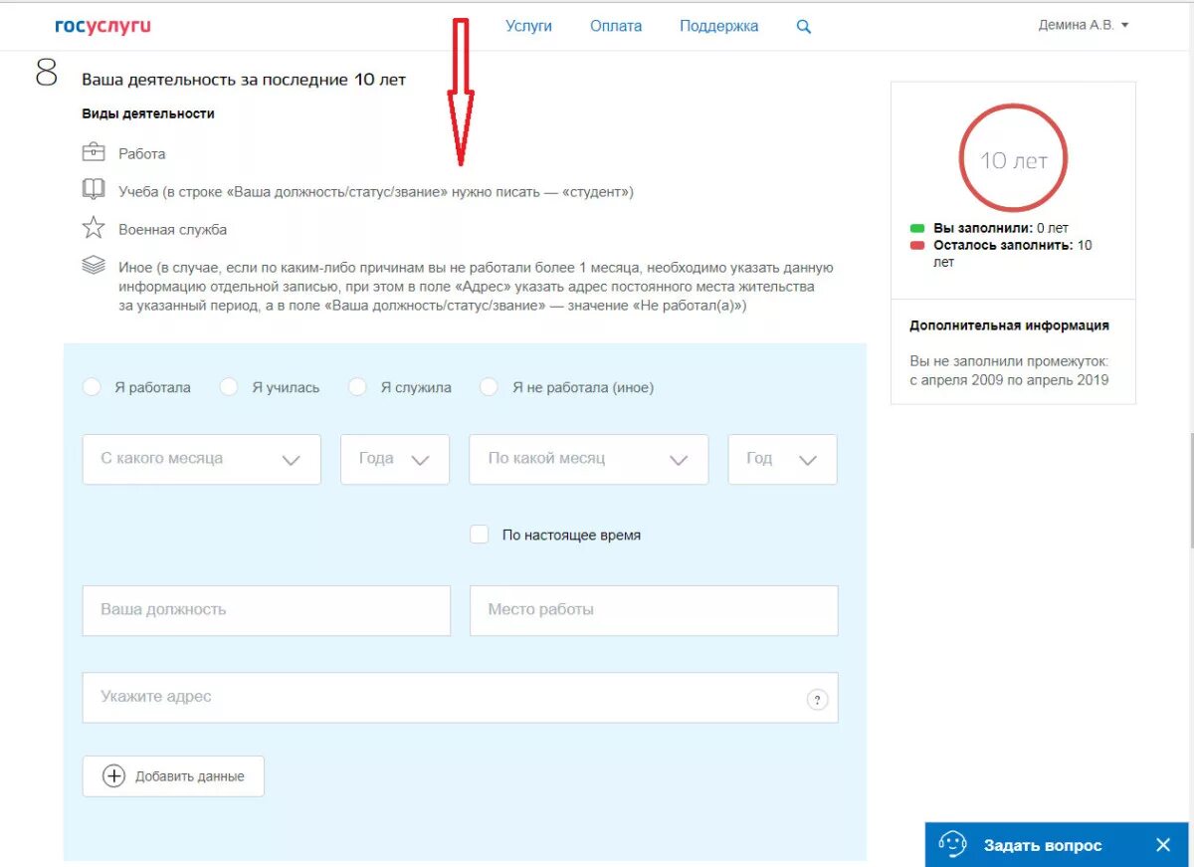Open the question mark help icon in address field
The height and width of the screenshot is (867, 1194).
817,700
